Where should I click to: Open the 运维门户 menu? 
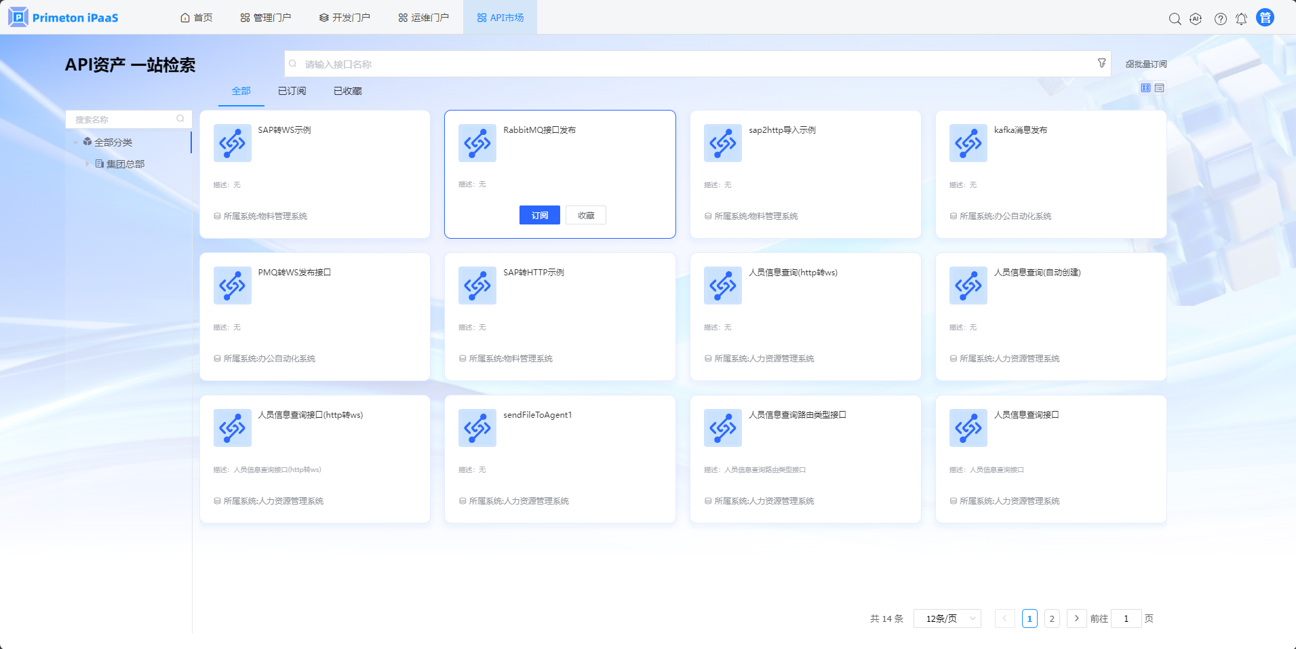(x=423, y=18)
